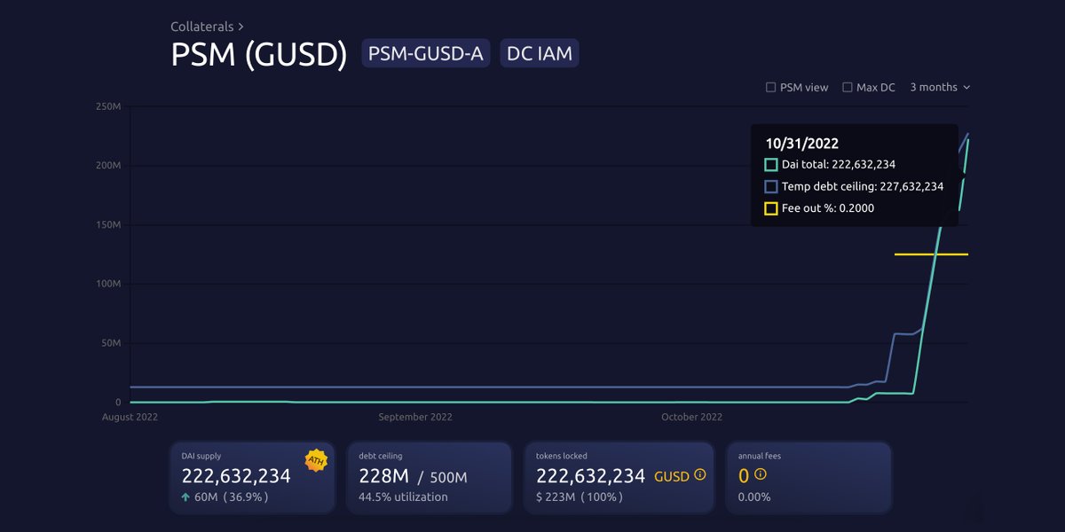The width and height of the screenshot is (1065, 532).
Task: Click the green up arrow in DAI supply card
Action: [x=185, y=497]
